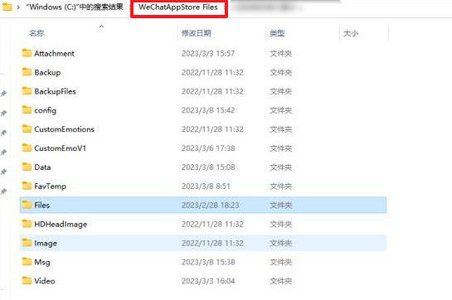Click the Data folder name
The width and height of the screenshot is (452, 300).
tap(42, 167)
